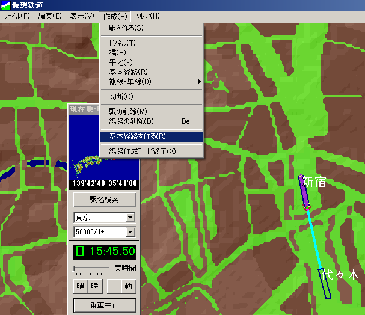Open the 50000/1+ scale dropdown
Image resolution: width=365 pixels, height=315 pixels.
pyautogui.click(x=130, y=232)
